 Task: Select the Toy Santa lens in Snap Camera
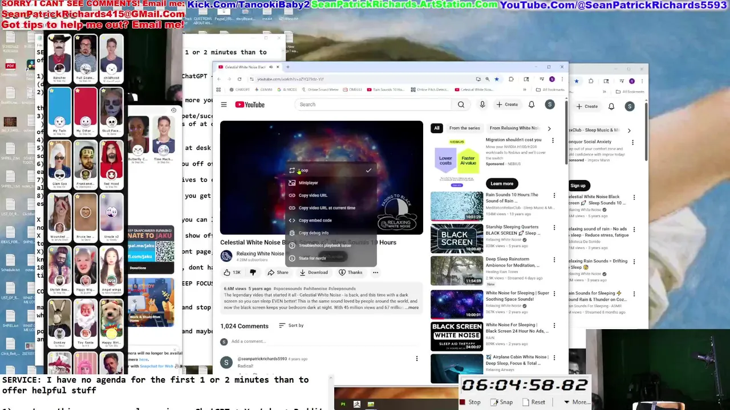pos(86,323)
